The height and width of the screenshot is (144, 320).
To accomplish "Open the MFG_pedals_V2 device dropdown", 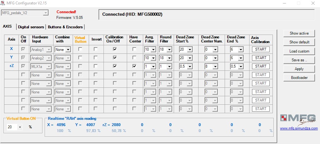I will coord(25,13).
